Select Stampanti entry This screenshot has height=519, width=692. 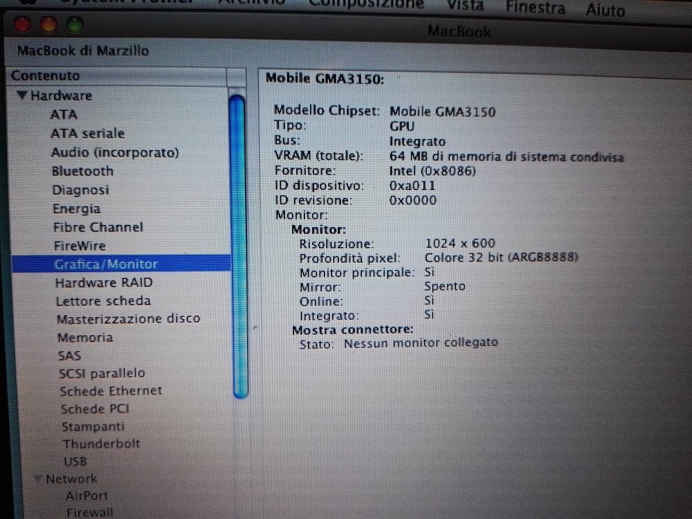pos(93,427)
